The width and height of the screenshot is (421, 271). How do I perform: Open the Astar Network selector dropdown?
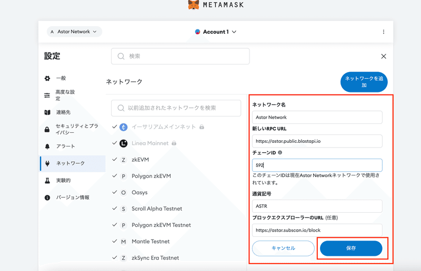(x=74, y=32)
